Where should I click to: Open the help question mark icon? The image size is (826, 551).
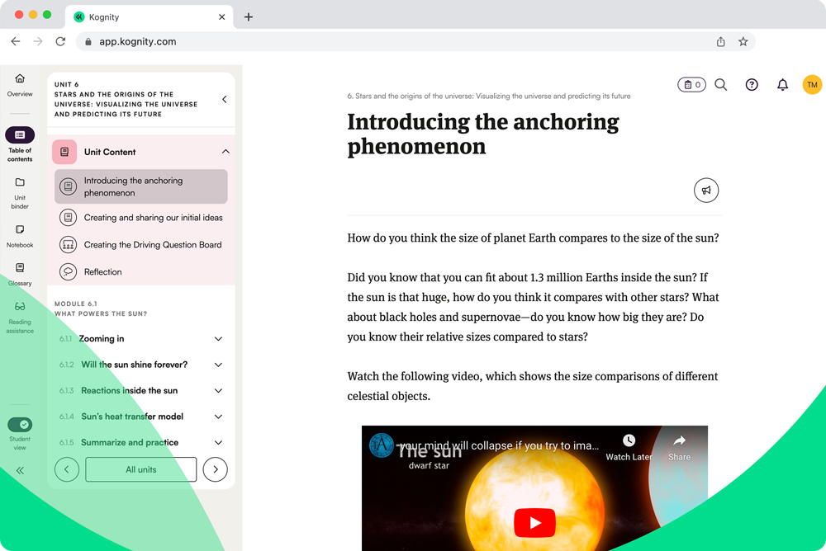(752, 85)
